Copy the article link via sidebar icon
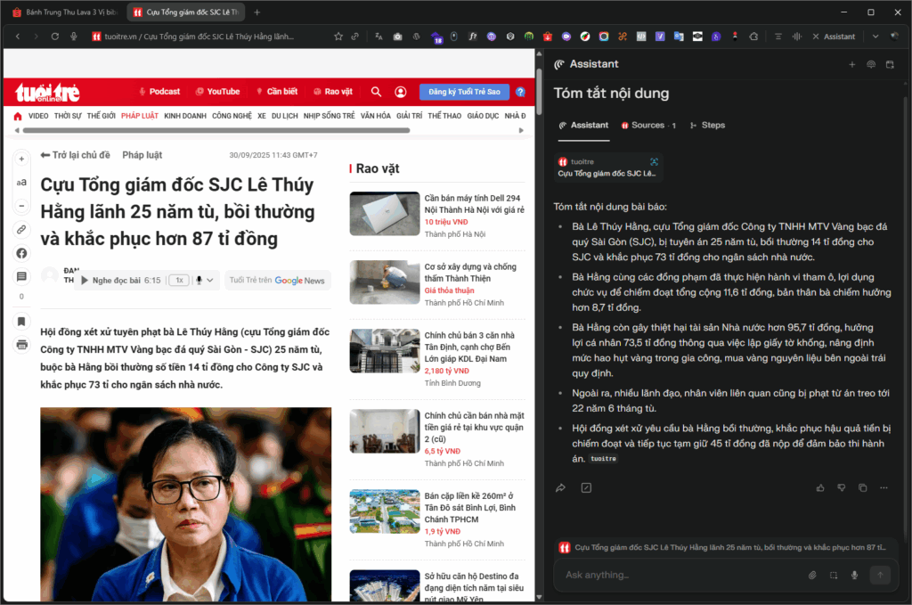Image resolution: width=912 pixels, height=605 pixels. click(21, 229)
